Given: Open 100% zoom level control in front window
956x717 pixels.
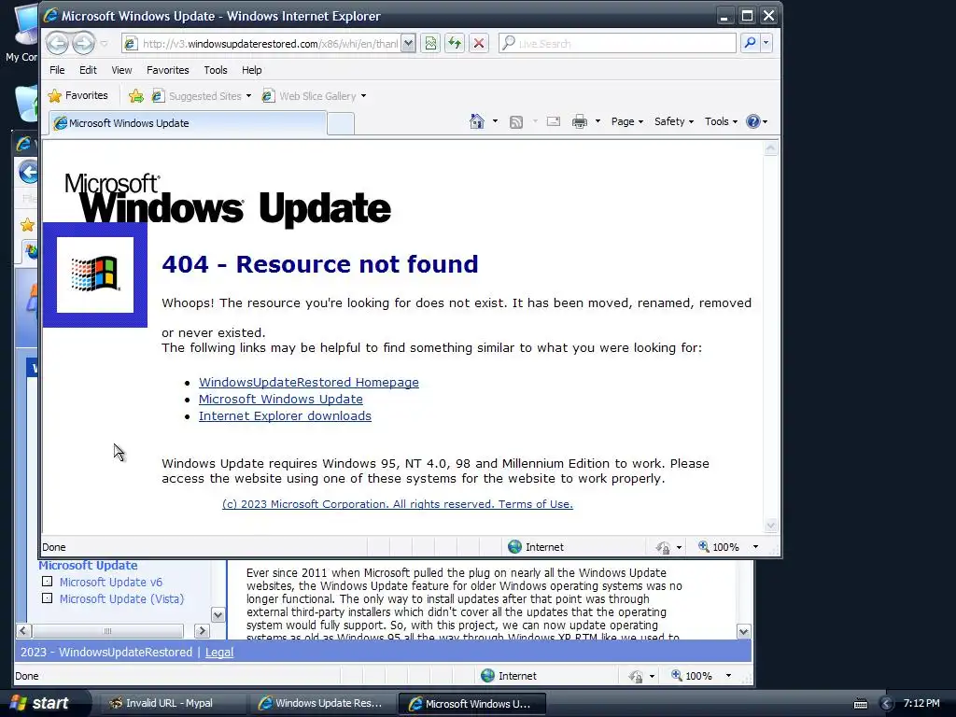Looking at the screenshot, I should click(719, 547).
